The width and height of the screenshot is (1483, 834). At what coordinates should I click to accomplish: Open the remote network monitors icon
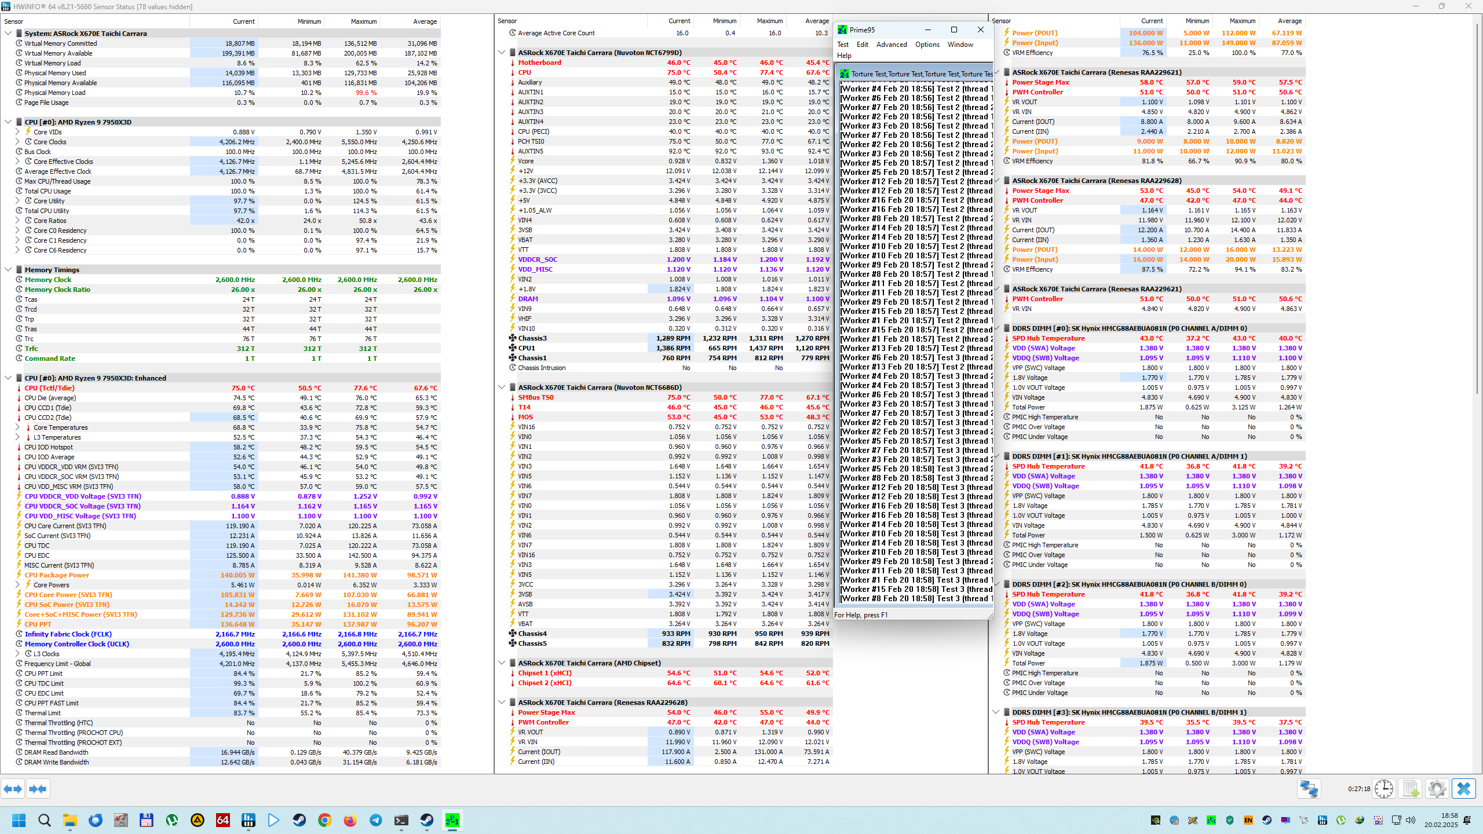[1309, 789]
